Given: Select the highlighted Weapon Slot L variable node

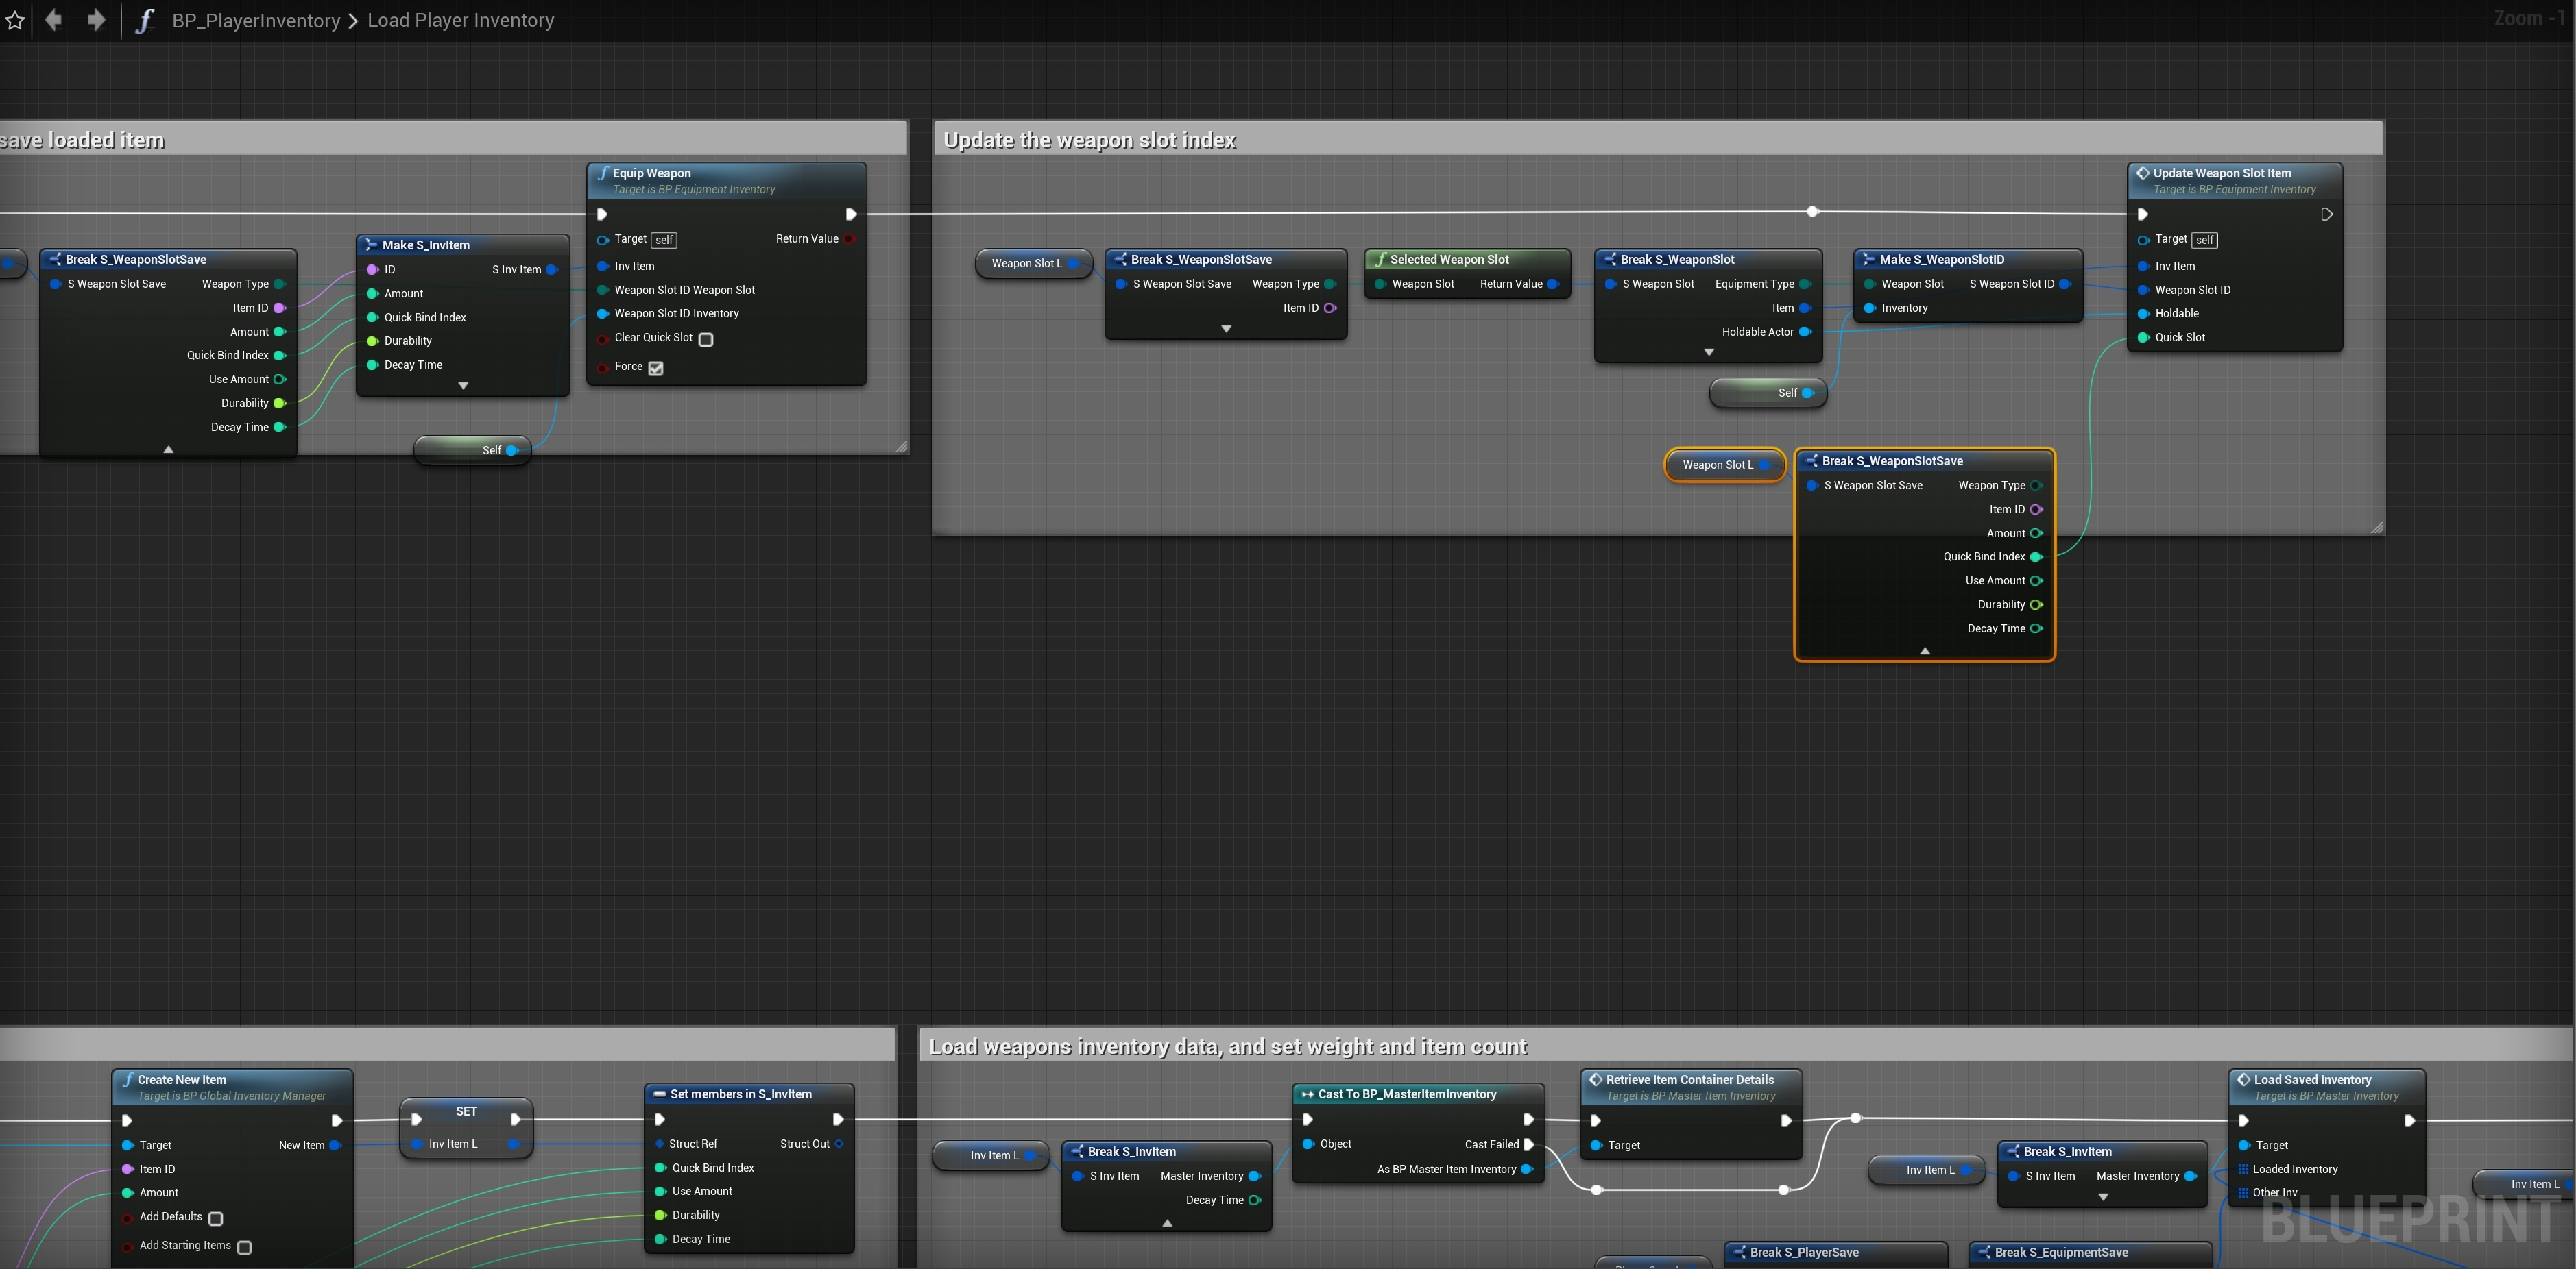Looking at the screenshot, I should pos(1716,465).
